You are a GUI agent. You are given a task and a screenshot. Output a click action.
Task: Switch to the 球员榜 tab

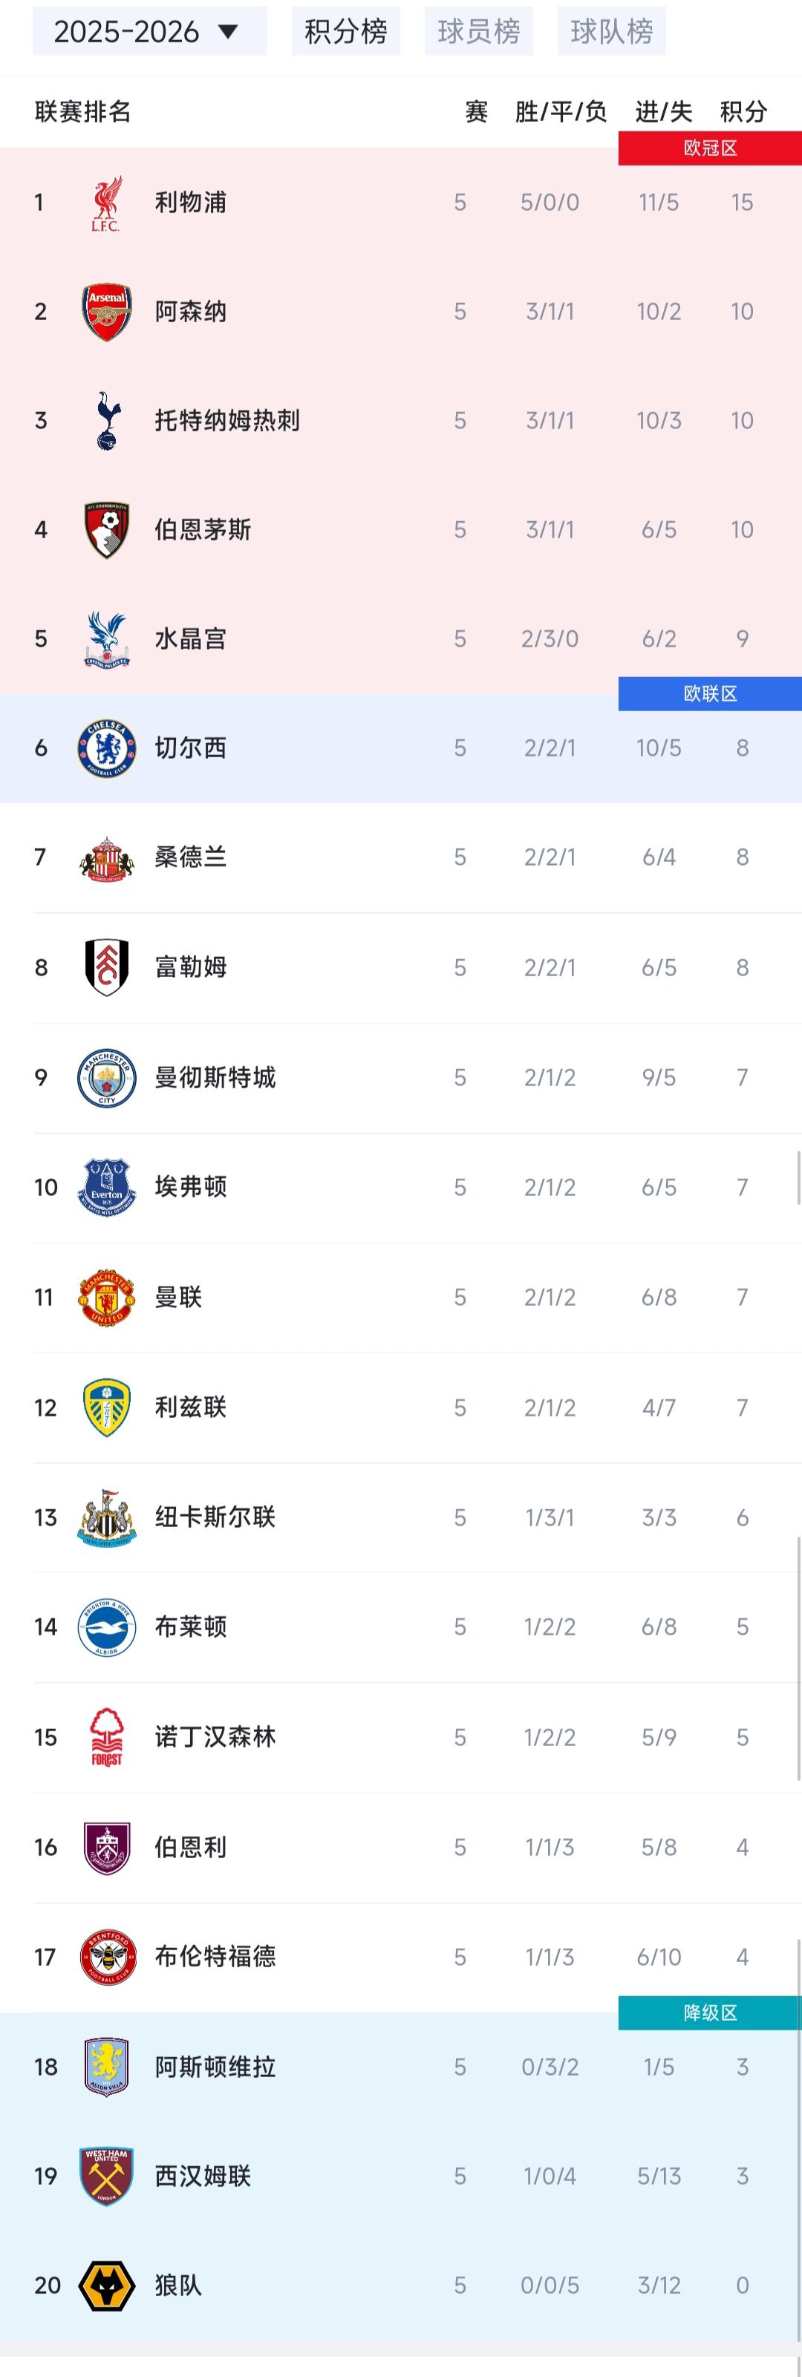pos(479,31)
